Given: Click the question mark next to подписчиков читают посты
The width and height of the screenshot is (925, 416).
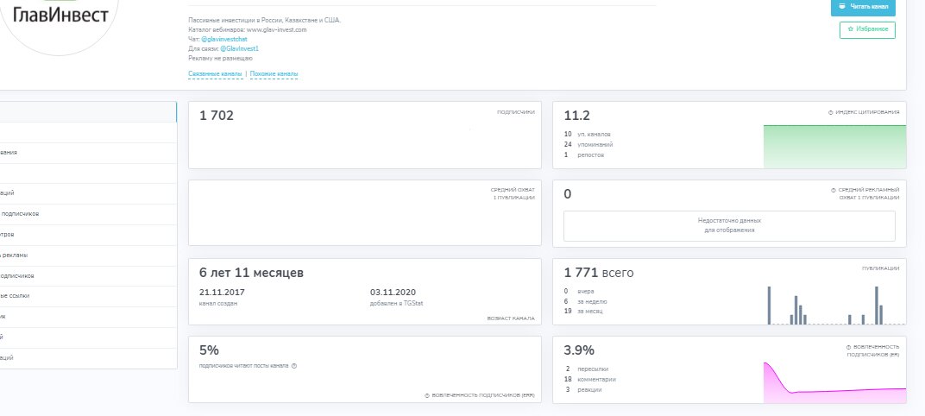Looking at the screenshot, I should coord(293,366).
